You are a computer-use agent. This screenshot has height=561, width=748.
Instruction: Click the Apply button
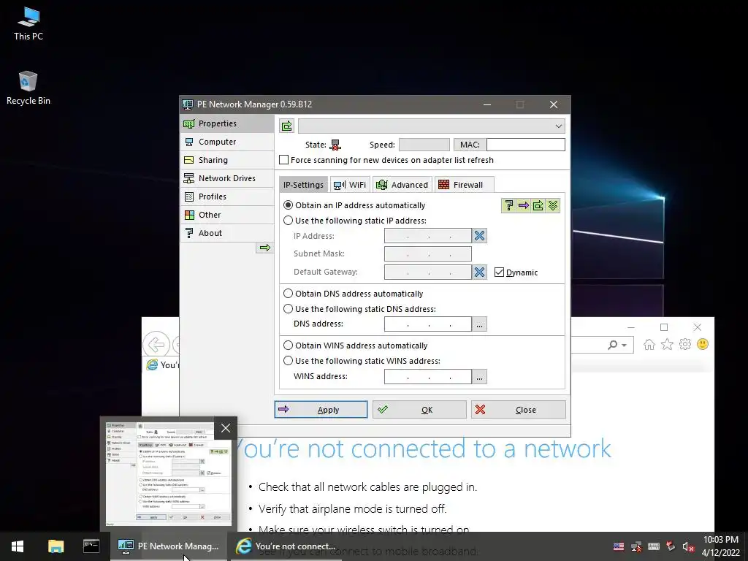click(321, 410)
